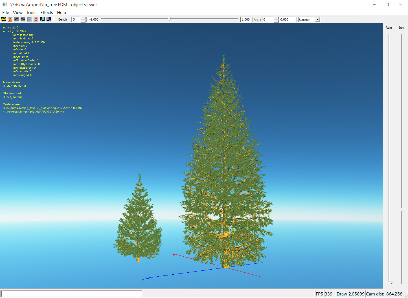Click the running figure on folder icon
408x298 pixels.
tap(10, 19)
